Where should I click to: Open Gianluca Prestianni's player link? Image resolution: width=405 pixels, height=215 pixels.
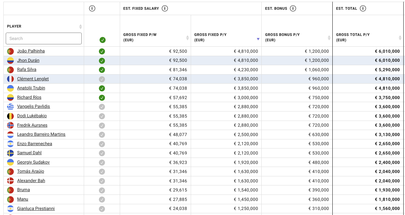click(x=36, y=209)
